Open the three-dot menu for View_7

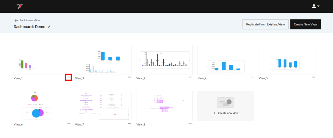pyautogui.click(x=130, y=123)
